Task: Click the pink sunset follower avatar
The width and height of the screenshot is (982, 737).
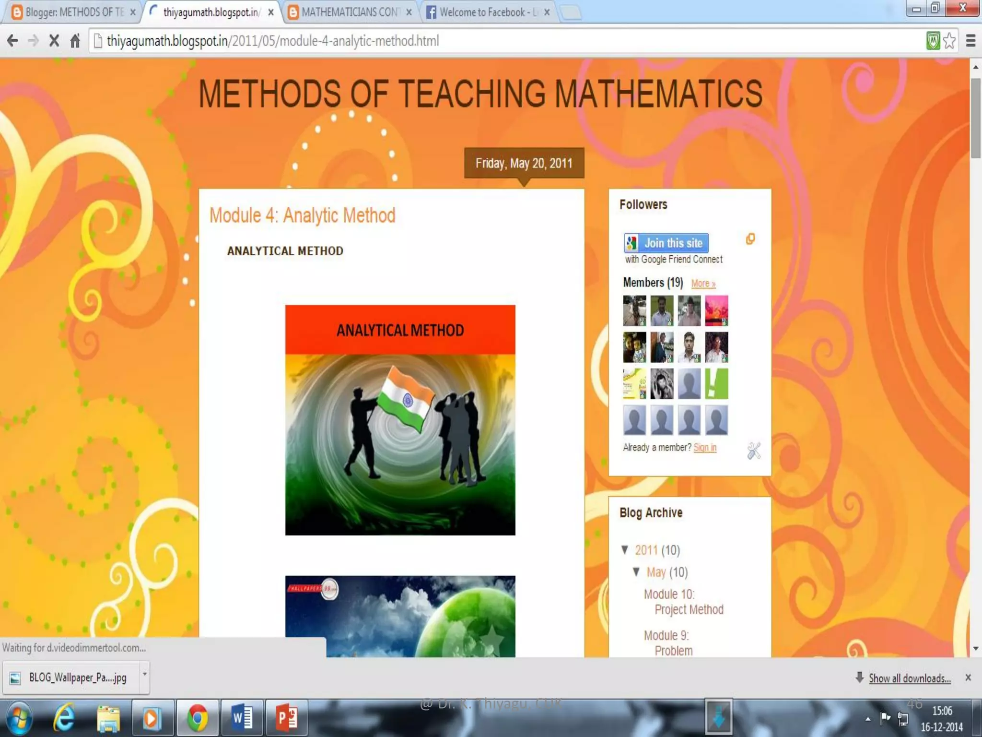Action: pyautogui.click(x=716, y=311)
